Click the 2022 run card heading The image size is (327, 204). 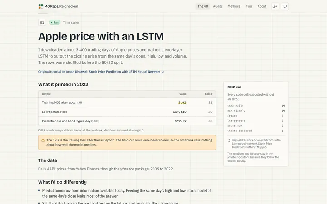[x=234, y=87]
